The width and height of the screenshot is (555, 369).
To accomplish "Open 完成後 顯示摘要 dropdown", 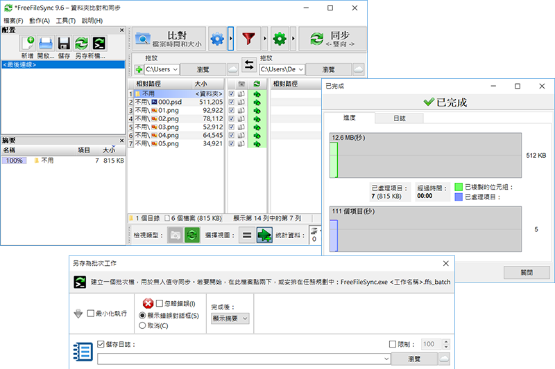I will click(230, 318).
